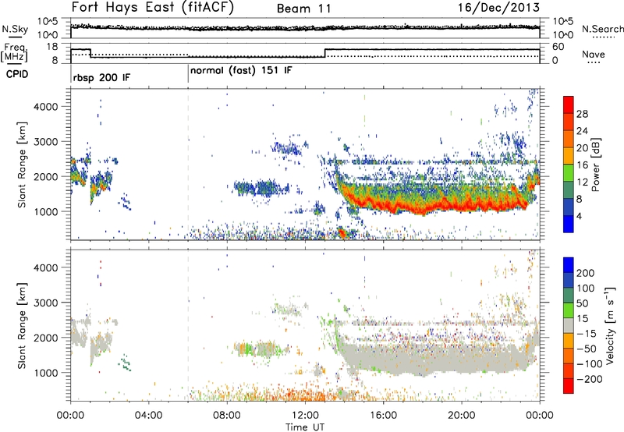Click the Slant Range label of velocity panel

(x=22, y=325)
